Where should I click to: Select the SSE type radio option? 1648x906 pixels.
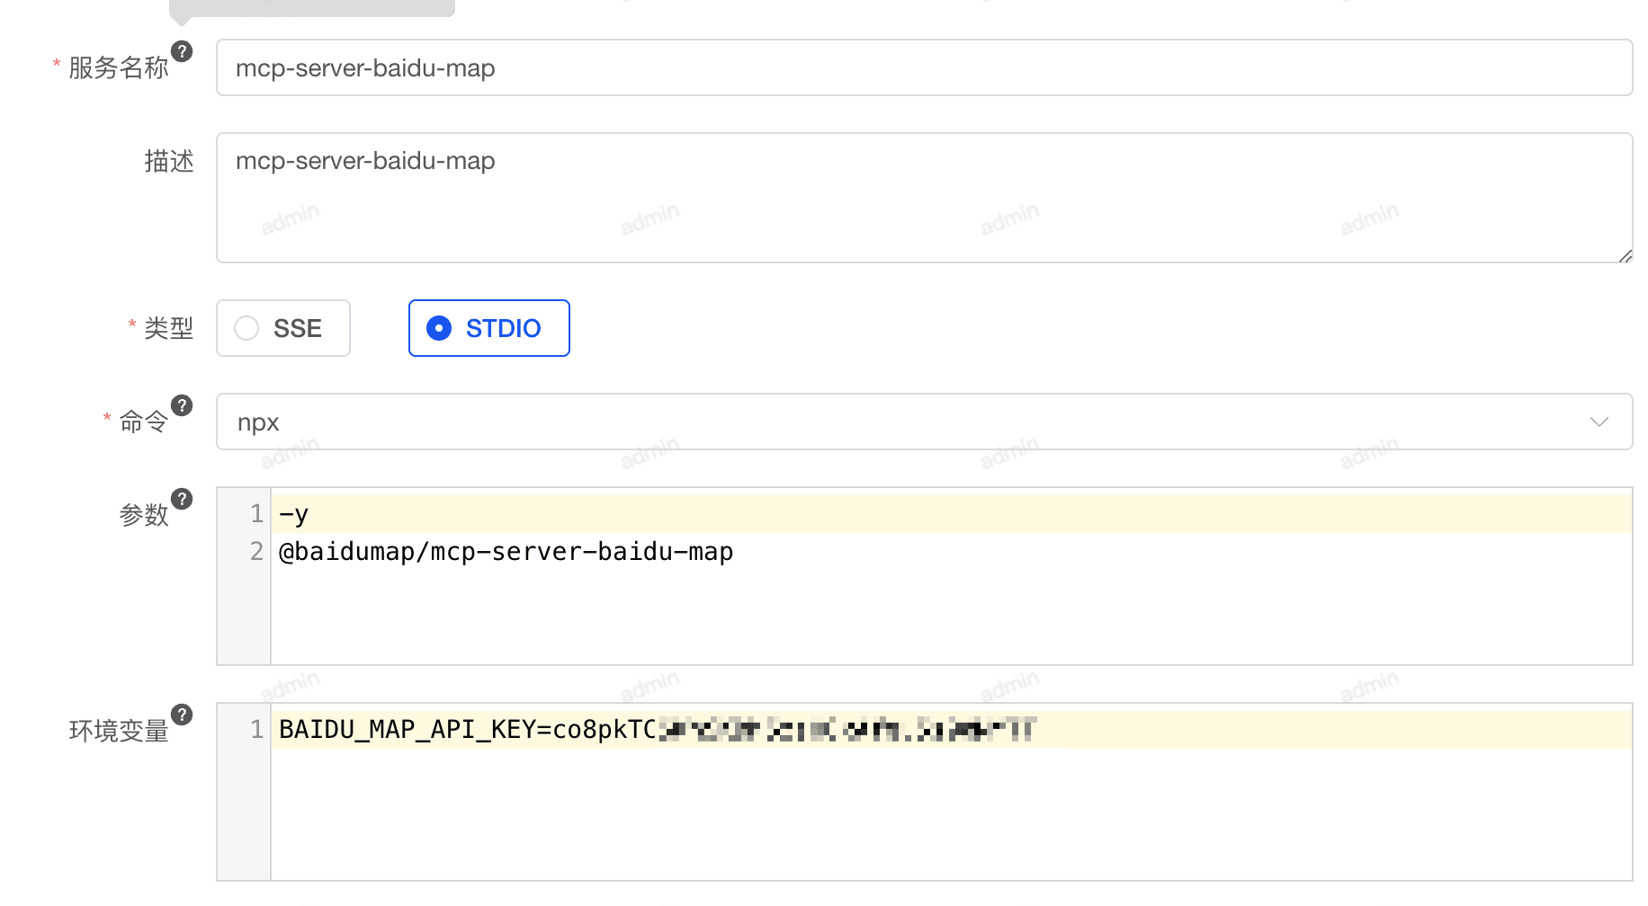click(x=282, y=328)
